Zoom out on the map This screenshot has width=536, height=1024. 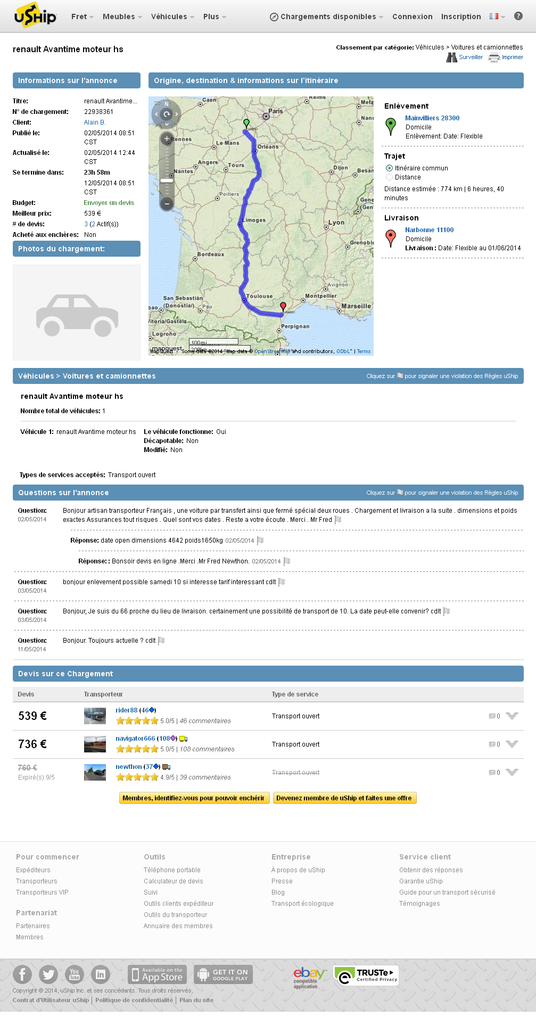167,203
